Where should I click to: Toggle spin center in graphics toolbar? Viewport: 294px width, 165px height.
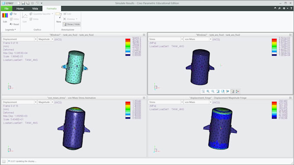coord(237,91)
